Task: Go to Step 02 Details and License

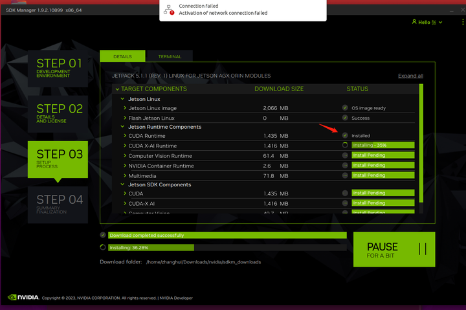Action: click(x=58, y=114)
